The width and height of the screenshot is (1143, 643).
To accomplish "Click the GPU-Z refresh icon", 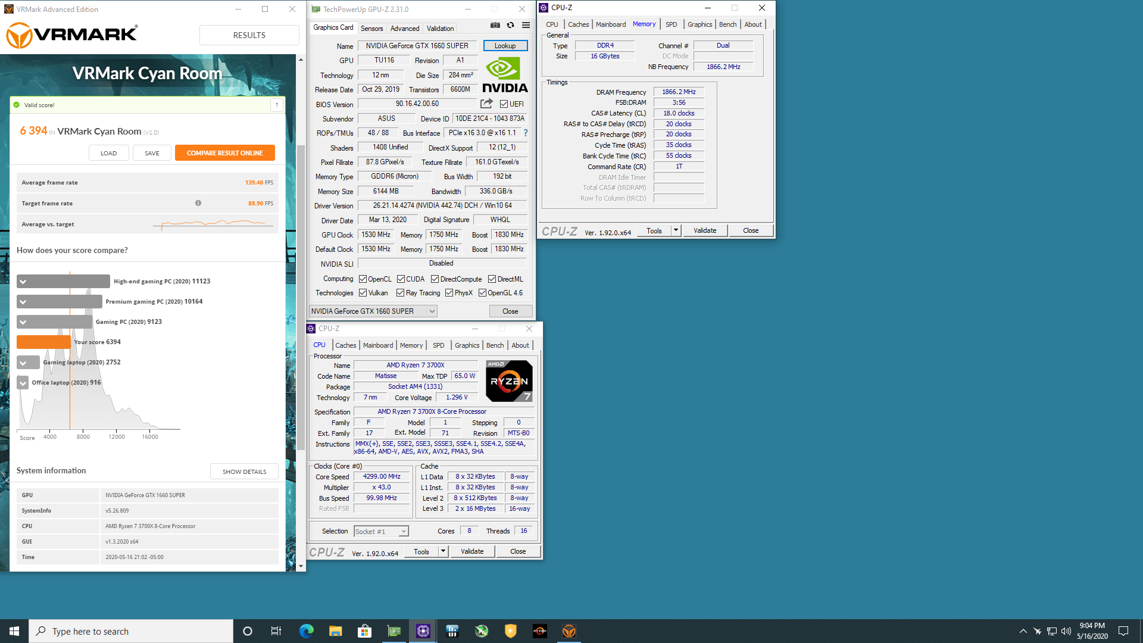I will tap(510, 26).
